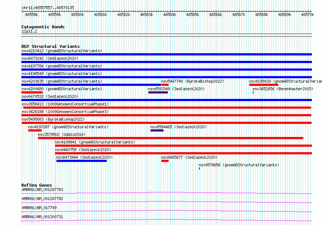The width and height of the screenshot is (322, 225).
Task: Select the esv3626188 1000Genomes Phase3 label
Action: 65,112
